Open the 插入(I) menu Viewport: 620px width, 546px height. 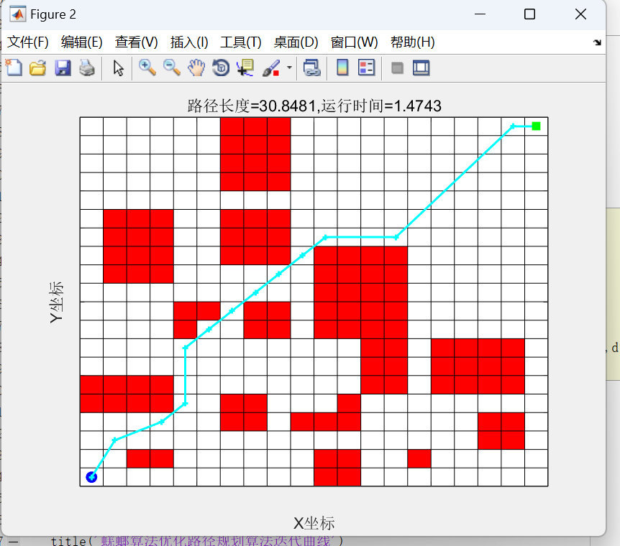189,42
